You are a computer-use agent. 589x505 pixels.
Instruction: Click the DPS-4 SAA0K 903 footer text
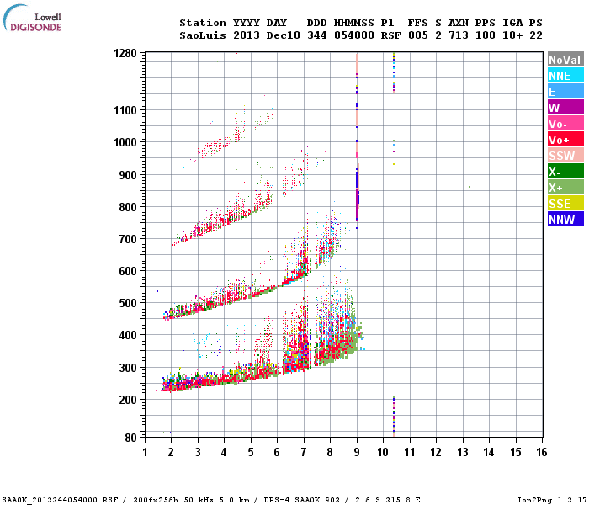point(301,500)
